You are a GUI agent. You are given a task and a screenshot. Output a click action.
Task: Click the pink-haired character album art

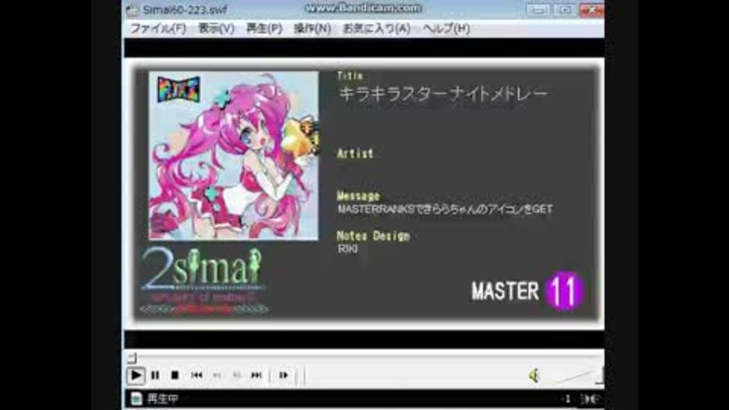pos(233,155)
